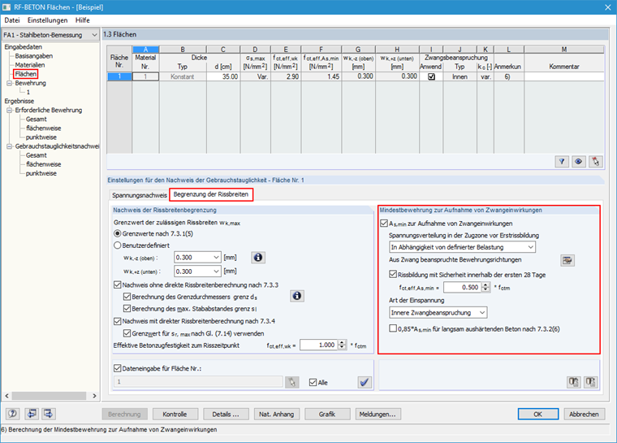Image resolution: width=617 pixels, height=443 pixels.
Task: Toggle Dateneingabe für Fläche Nr. checkbox
Action: (x=117, y=368)
